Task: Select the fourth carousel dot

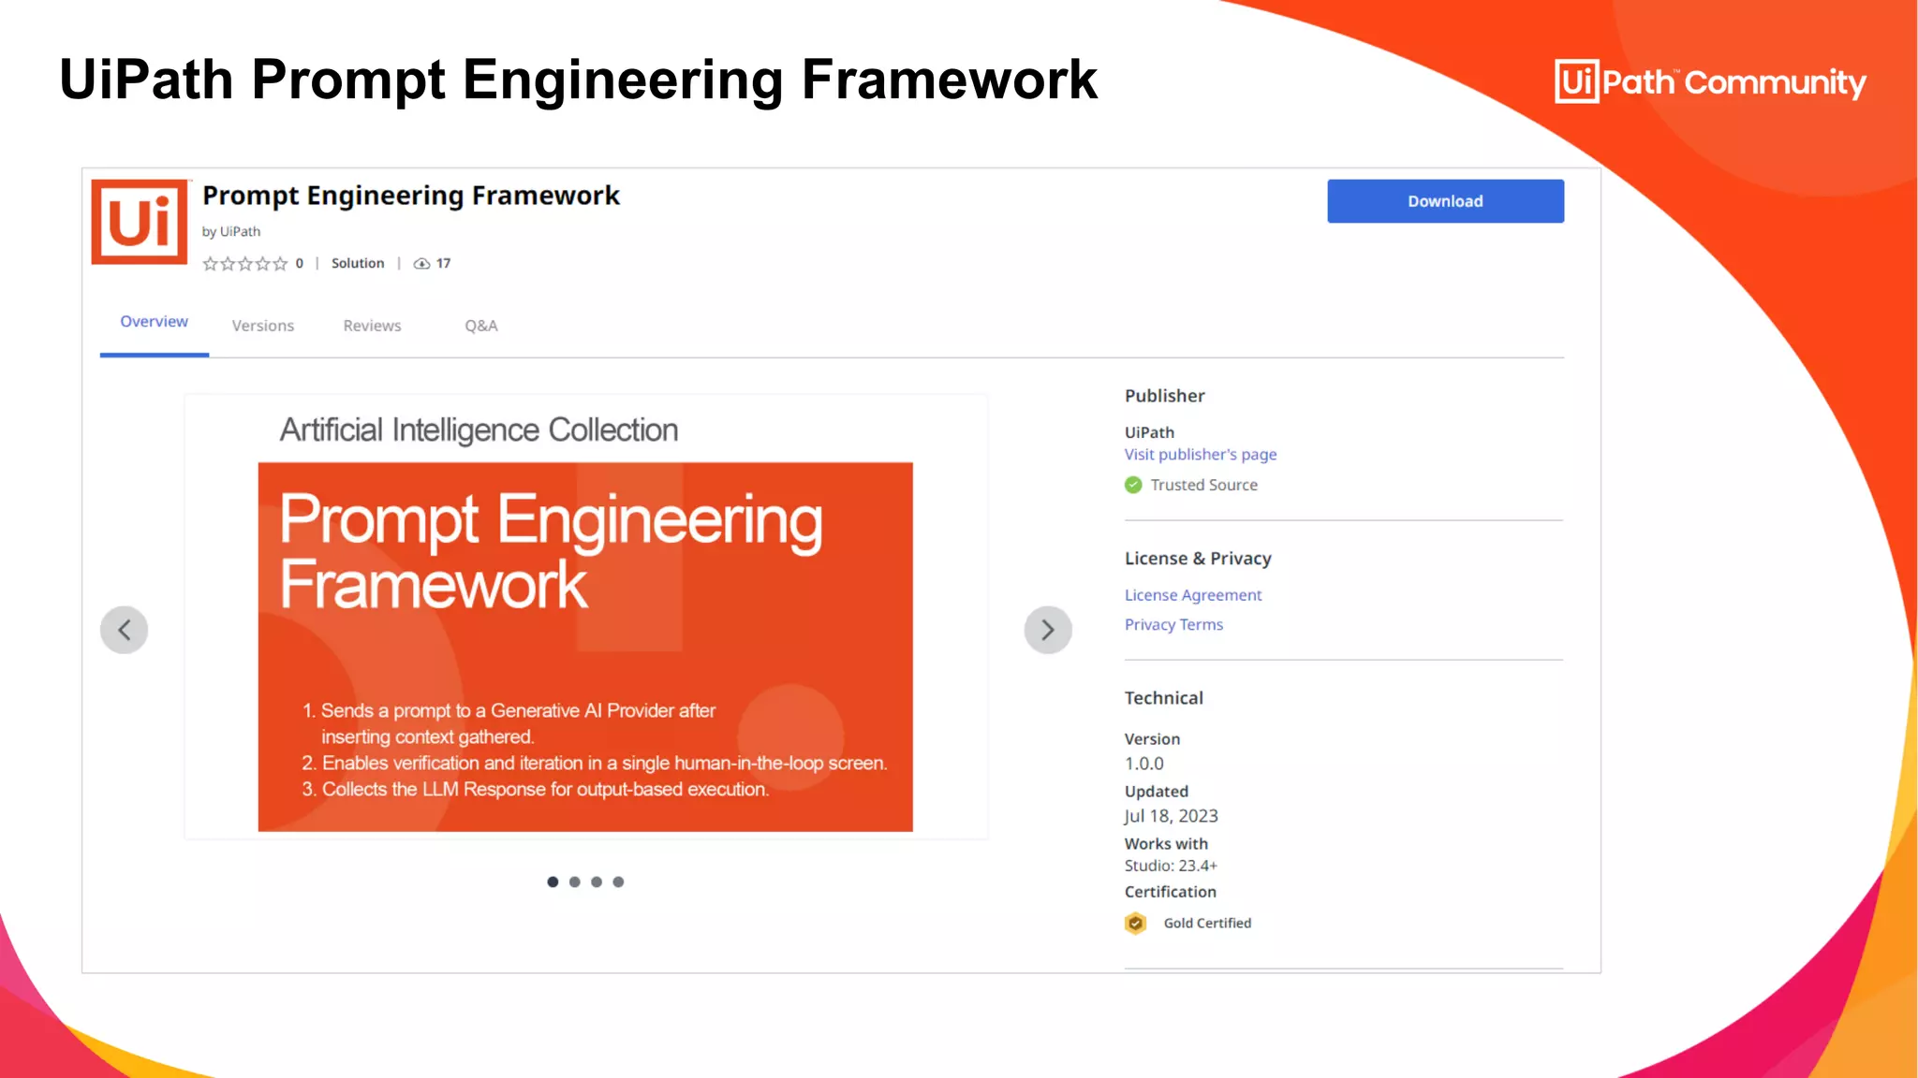Action: pyautogui.click(x=618, y=881)
